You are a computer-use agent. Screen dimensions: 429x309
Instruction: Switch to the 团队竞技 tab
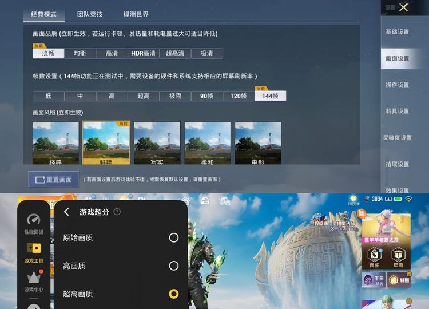pyautogui.click(x=90, y=14)
